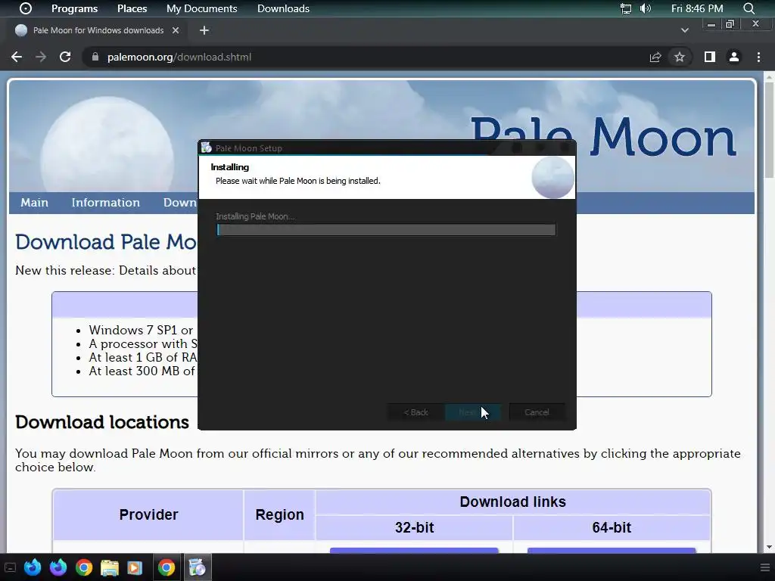Image resolution: width=775 pixels, height=581 pixels.
Task: Click the network display icon in system tray
Action: tap(626, 8)
